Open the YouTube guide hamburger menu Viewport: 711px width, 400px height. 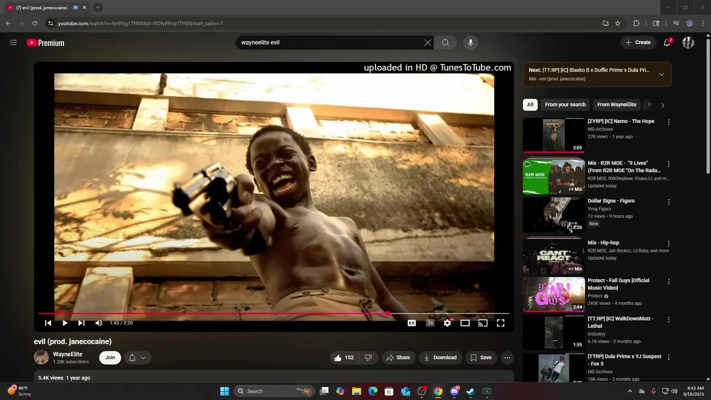coord(13,43)
